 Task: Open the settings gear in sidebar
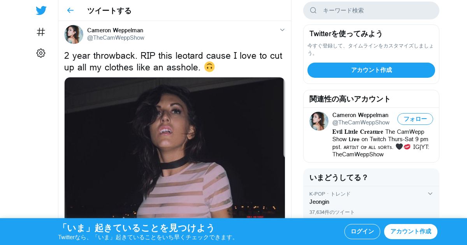(x=41, y=53)
